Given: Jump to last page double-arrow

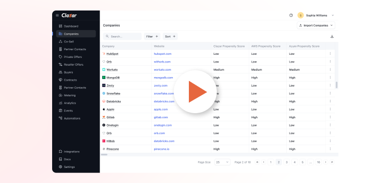Looking at the screenshot, I should pos(332,162).
